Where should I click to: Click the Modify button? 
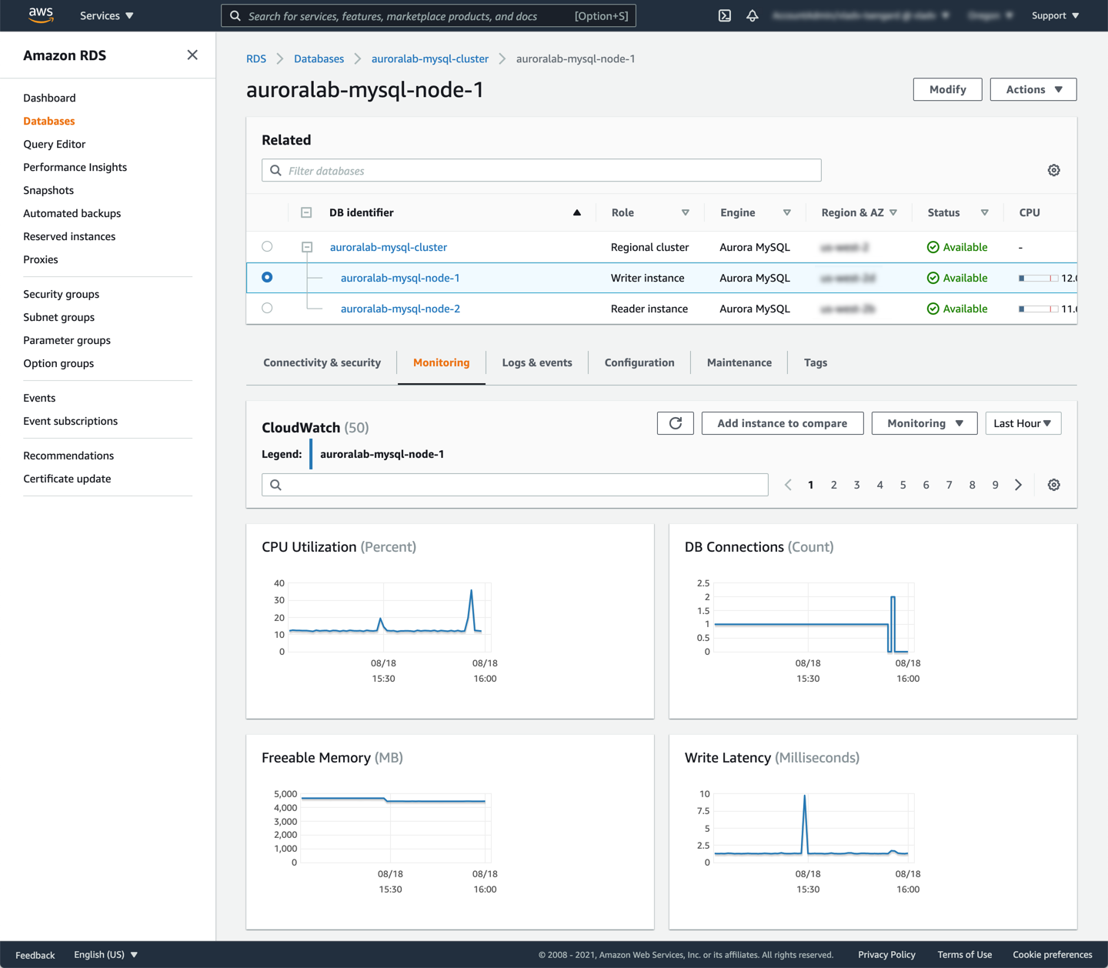pos(947,89)
